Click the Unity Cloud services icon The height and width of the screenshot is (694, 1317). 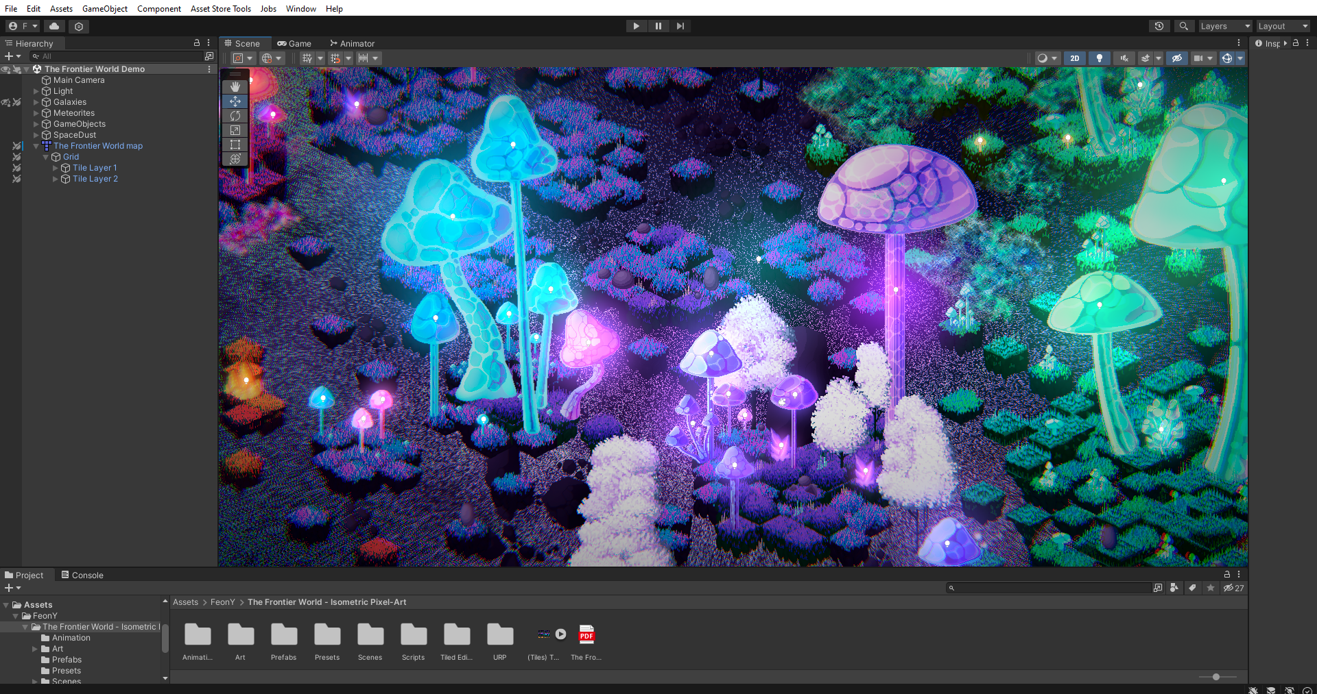(54, 26)
